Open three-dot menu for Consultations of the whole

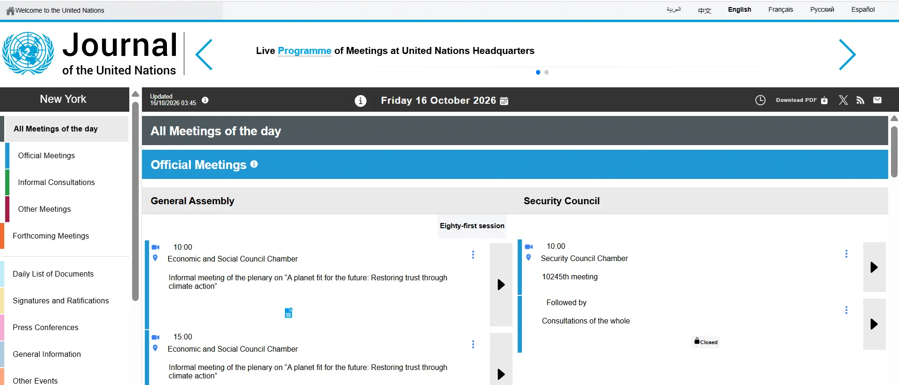click(x=846, y=310)
